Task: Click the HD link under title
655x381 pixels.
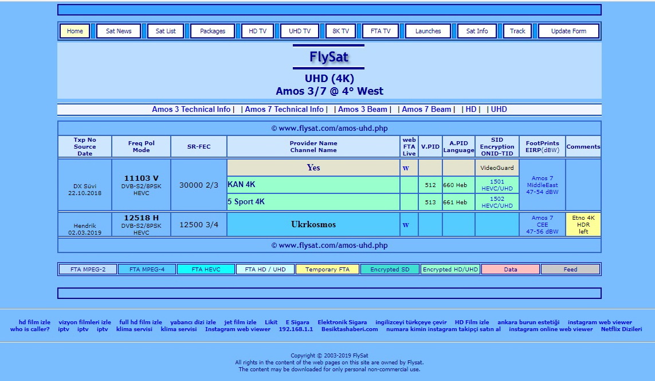Action: [471, 109]
